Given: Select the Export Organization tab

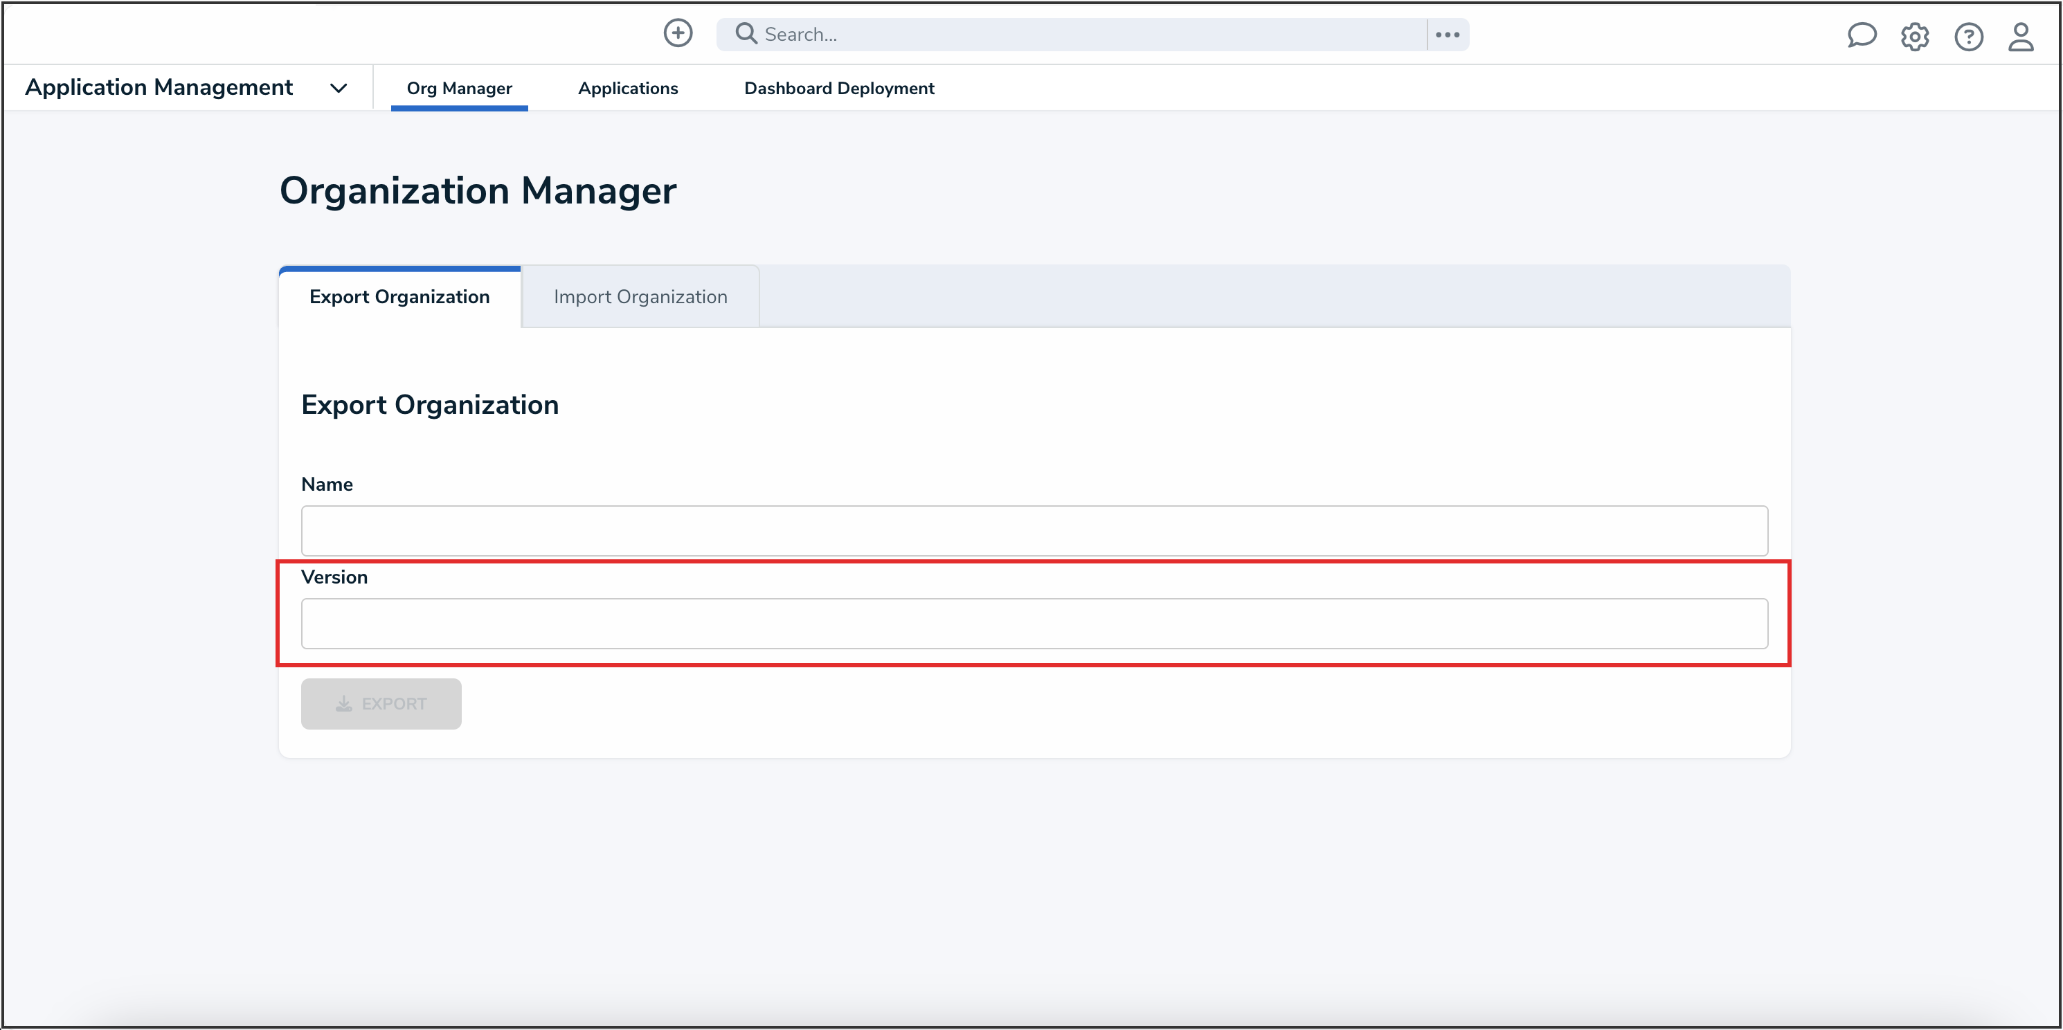Looking at the screenshot, I should pos(399,297).
